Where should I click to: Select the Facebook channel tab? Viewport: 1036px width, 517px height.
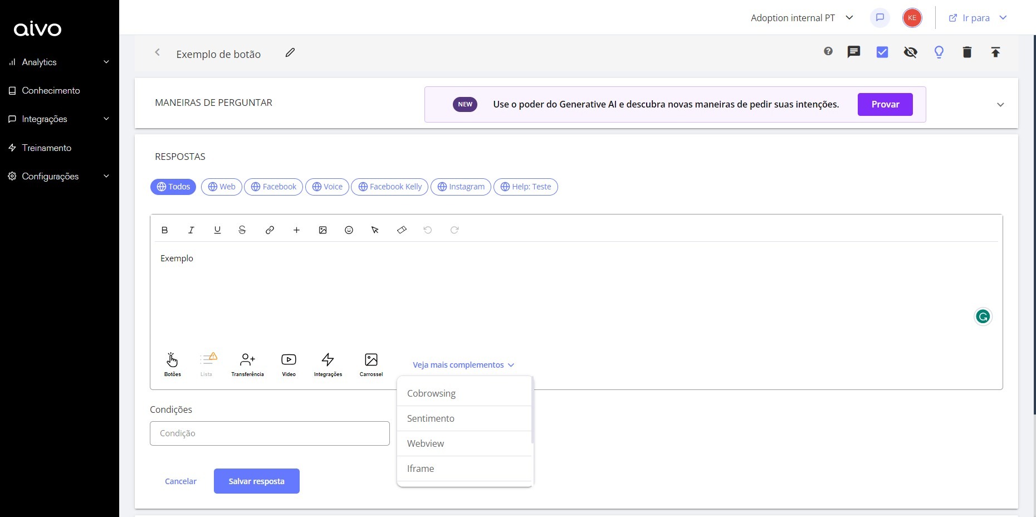coord(273,187)
